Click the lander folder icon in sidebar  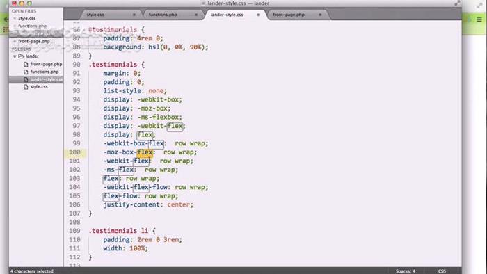(x=21, y=56)
